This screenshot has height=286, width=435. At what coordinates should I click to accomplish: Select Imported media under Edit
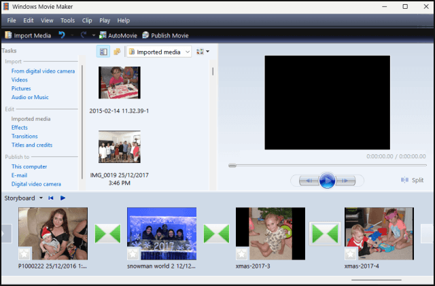[31, 119]
